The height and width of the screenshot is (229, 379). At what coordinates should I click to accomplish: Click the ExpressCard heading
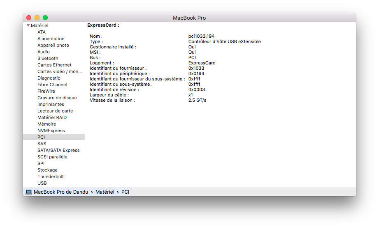click(103, 25)
